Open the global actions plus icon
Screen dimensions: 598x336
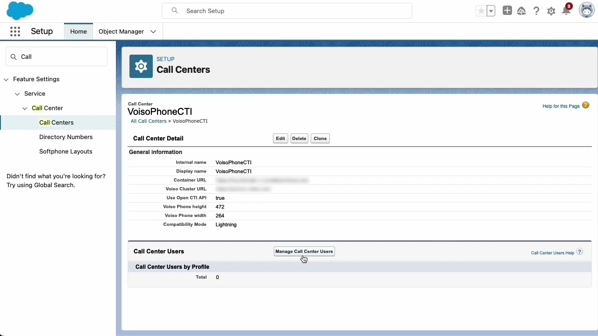click(507, 11)
